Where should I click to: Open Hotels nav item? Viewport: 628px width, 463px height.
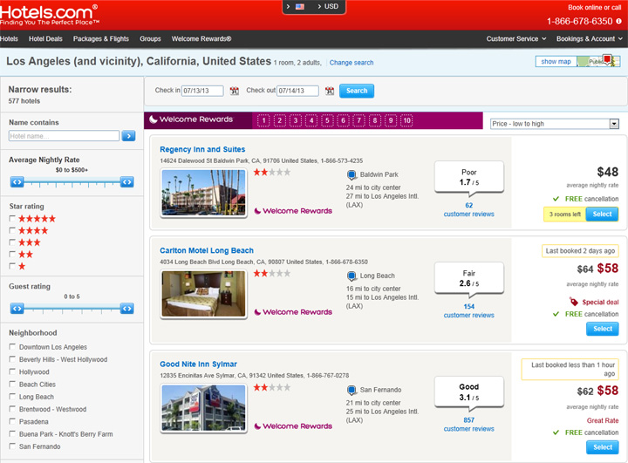tap(9, 39)
